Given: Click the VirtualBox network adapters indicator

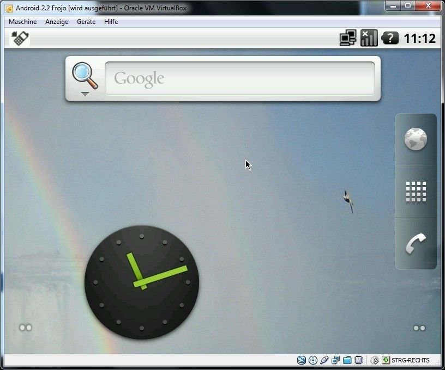Looking at the screenshot, I should coord(335,360).
